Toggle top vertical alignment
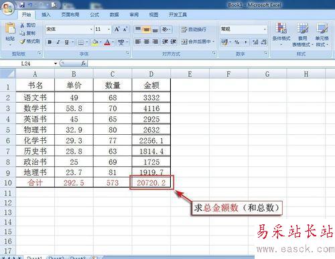The width and height of the screenshot is (335, 259). click(x=138, y=29)
